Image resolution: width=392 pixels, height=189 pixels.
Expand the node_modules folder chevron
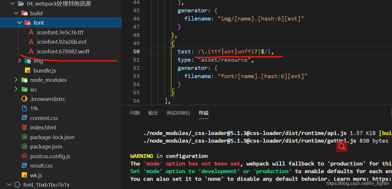pyautogui.click(x=16, y=80)
